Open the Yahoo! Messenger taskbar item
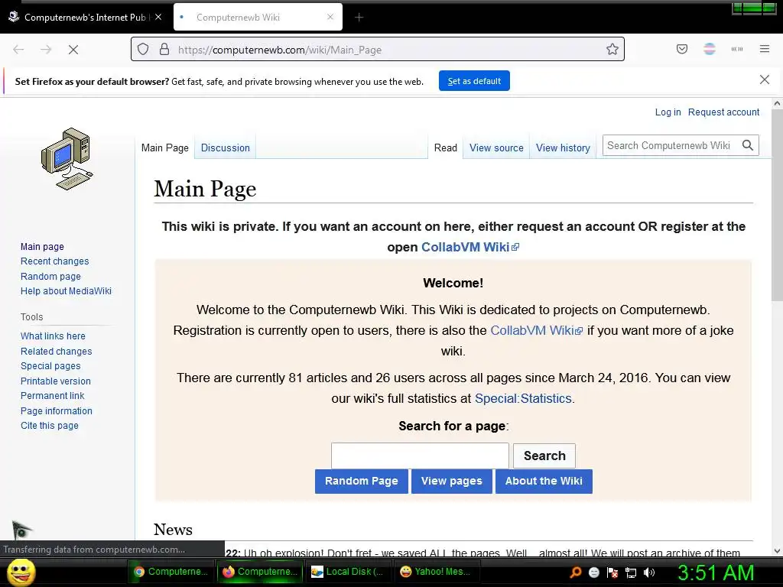The image size is (783, 587). [x=435, y=572]
